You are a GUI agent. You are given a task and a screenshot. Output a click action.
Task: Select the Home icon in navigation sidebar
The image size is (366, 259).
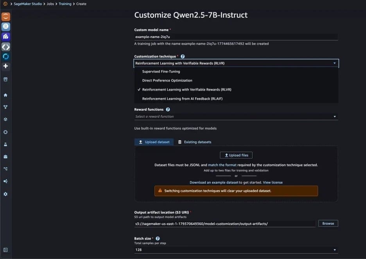tap(5, 94)
